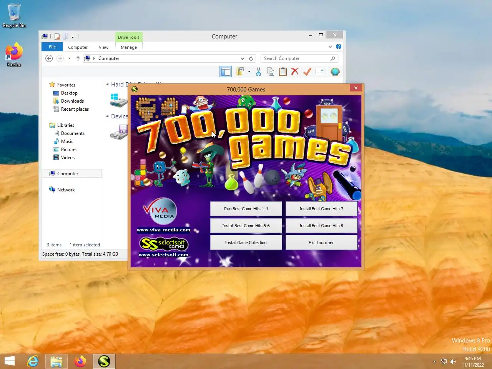Viewport: 492px width, 369px height.
Task: Open File Explorer taskbar button
Action: [57, 361]
